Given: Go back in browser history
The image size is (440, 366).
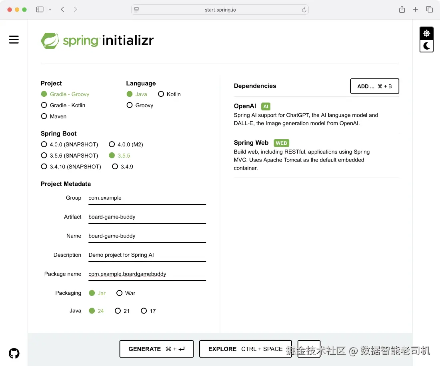Looking at the screenshot, I should pos(62,10).
